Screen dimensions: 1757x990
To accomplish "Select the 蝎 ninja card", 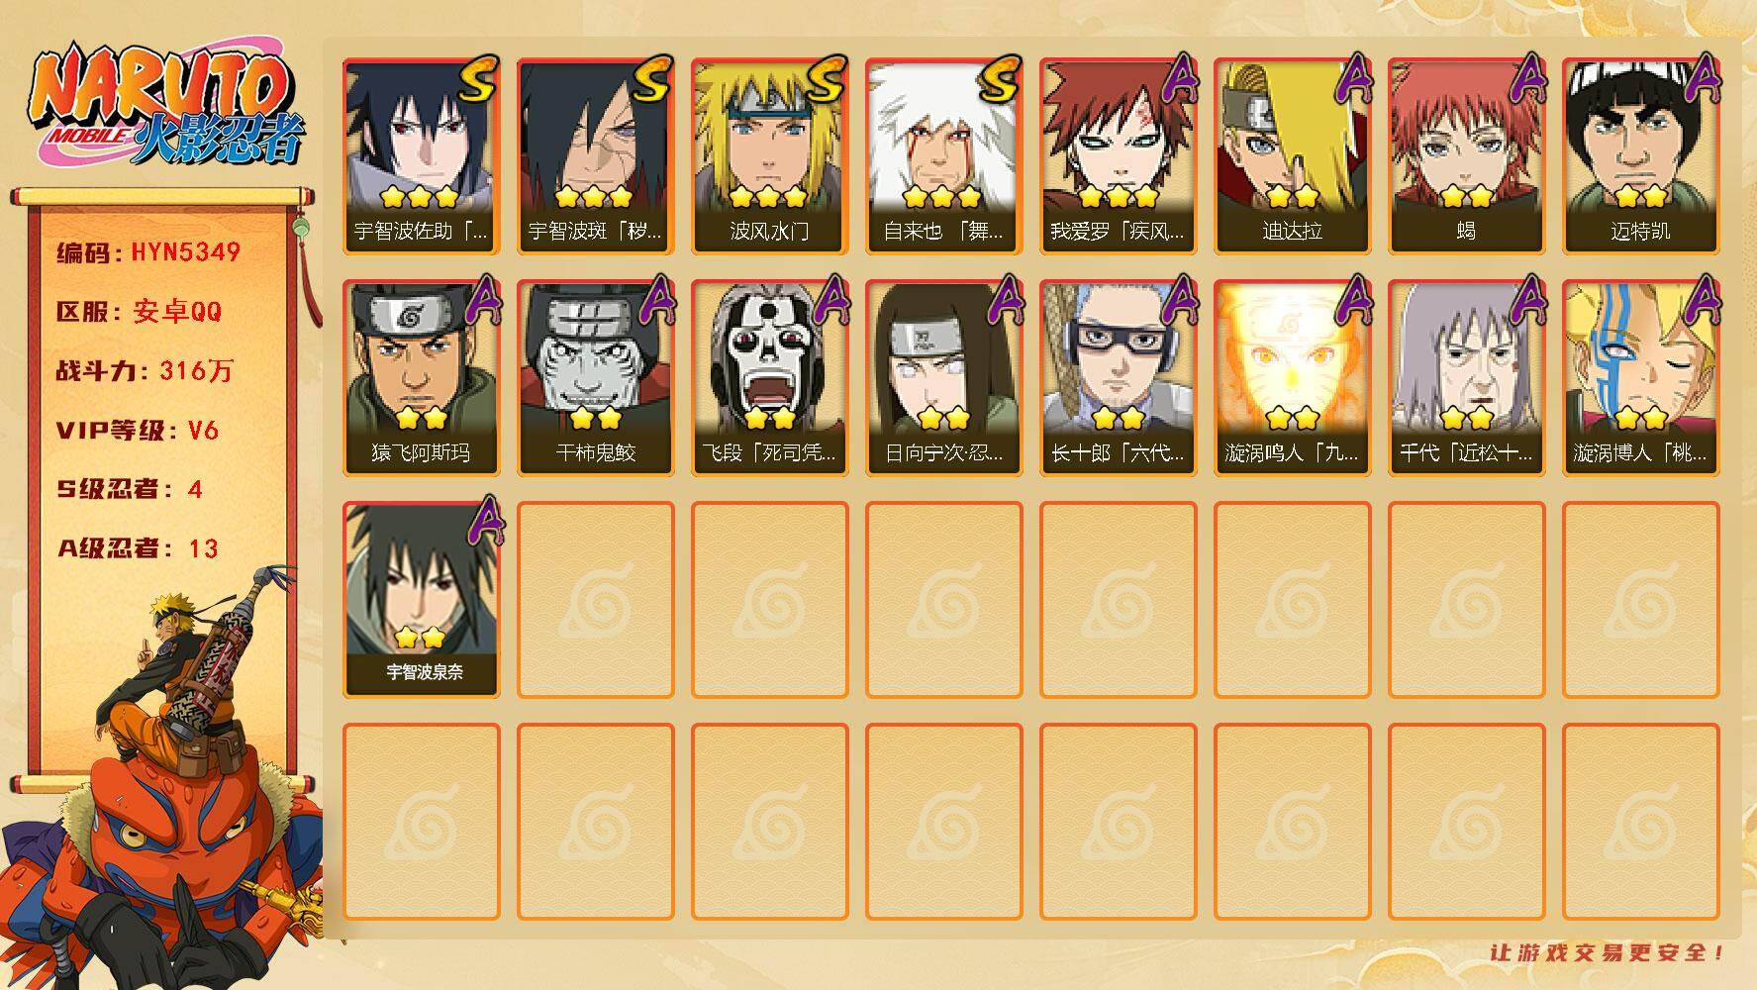I will click(x=1466, y=156).
